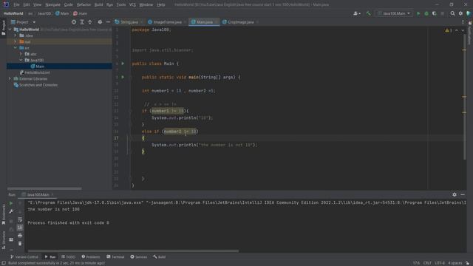The image size is (473, 266).
Task: Click gutter run arrow beside main method
Action: [x=123, y=77]
